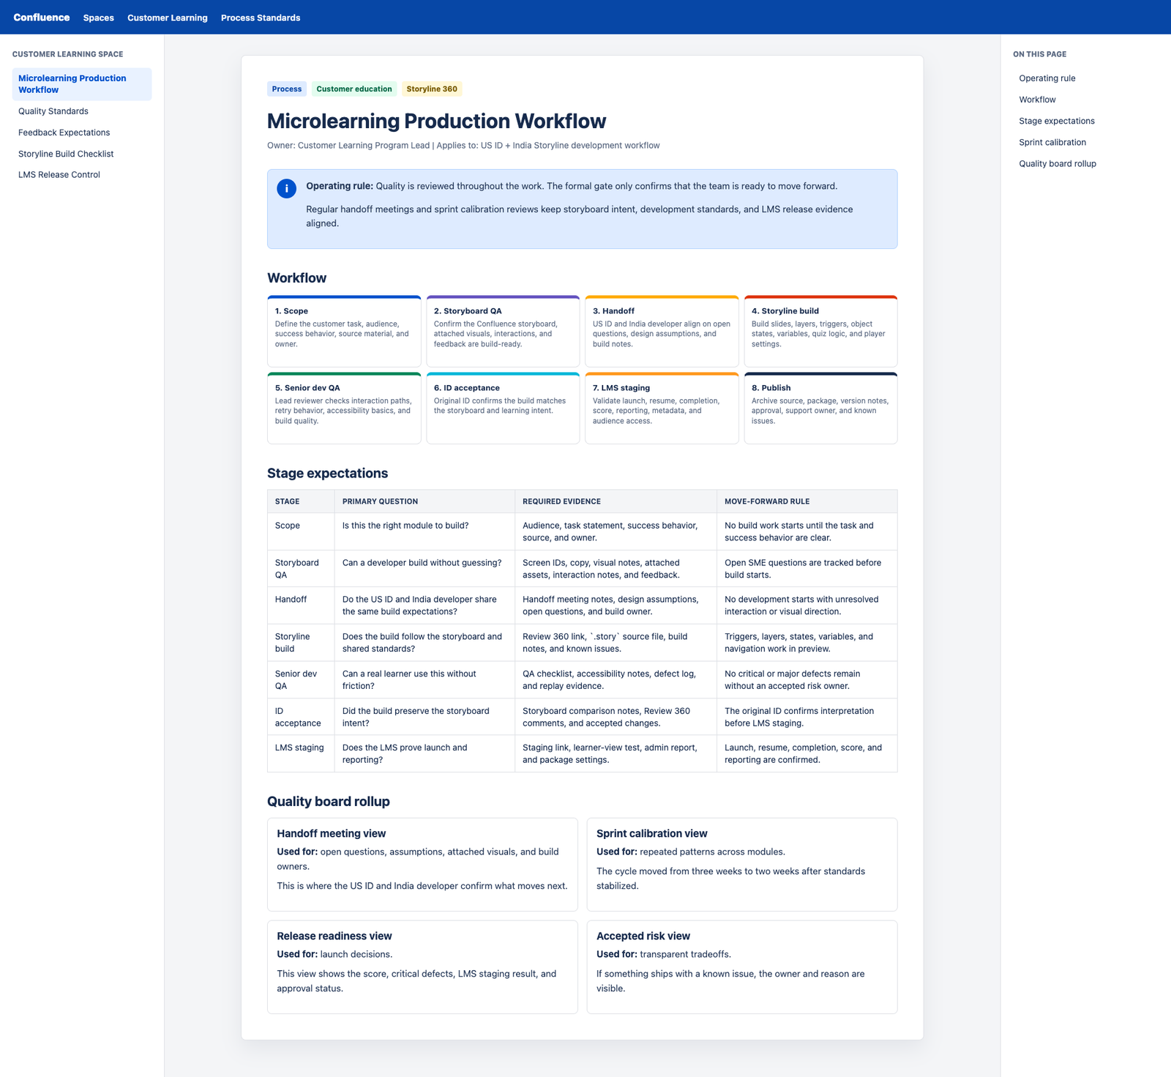Select Microlearning Production Workflow sidebar item

point(82,84)
